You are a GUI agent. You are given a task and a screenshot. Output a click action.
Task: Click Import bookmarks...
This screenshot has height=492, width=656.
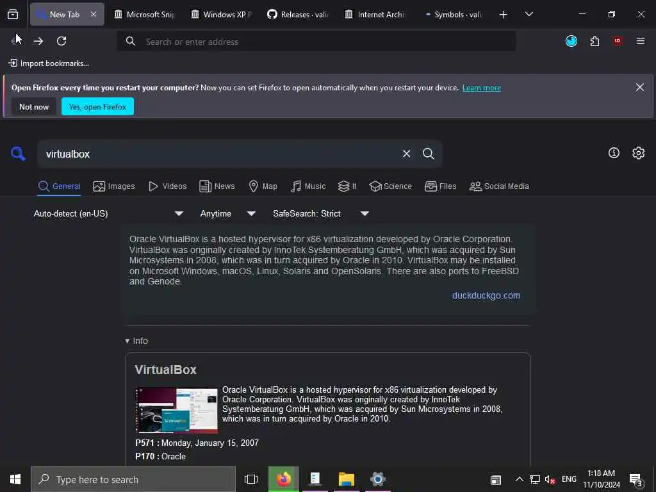tap(49, 63)
